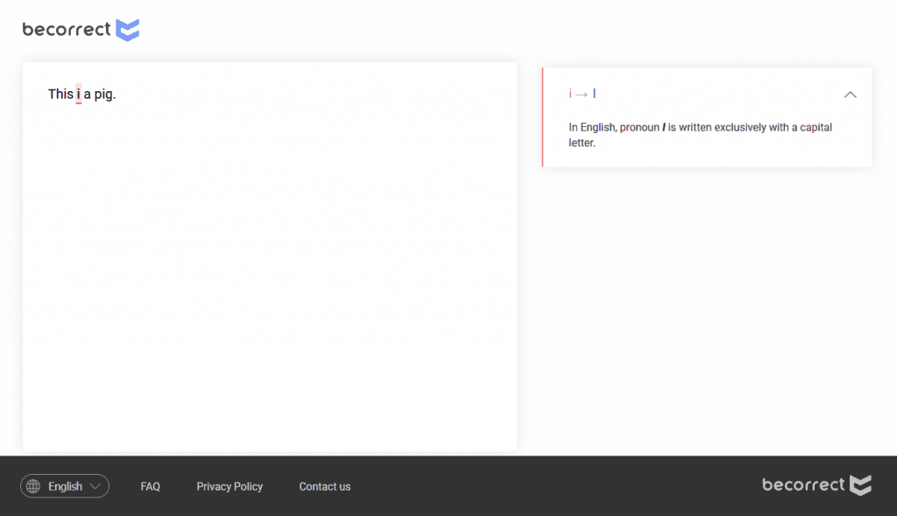Image resolution: width=897 pixels, height=516 pixels.
Task: Click the arrow in suggestion header
Action: click(582, 94)
